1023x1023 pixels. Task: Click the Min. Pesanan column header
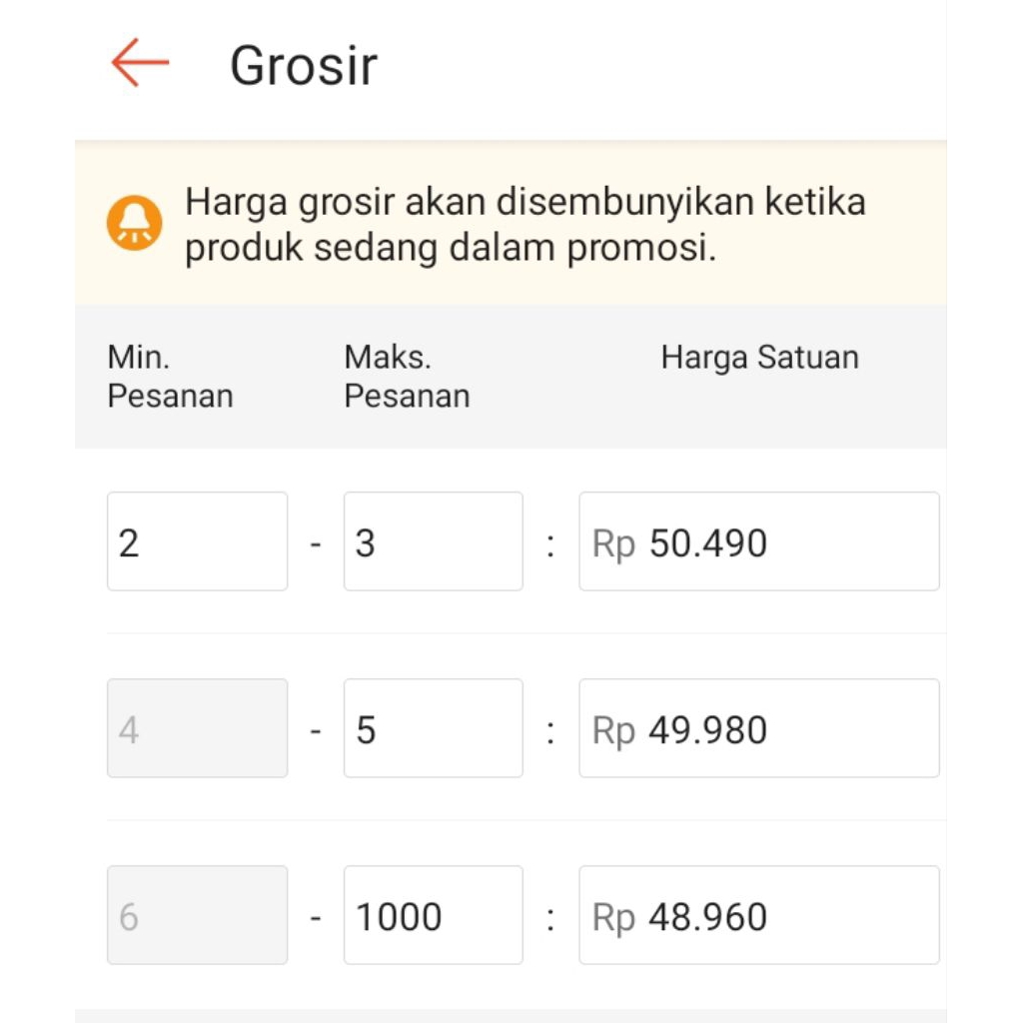click(170, 377)
